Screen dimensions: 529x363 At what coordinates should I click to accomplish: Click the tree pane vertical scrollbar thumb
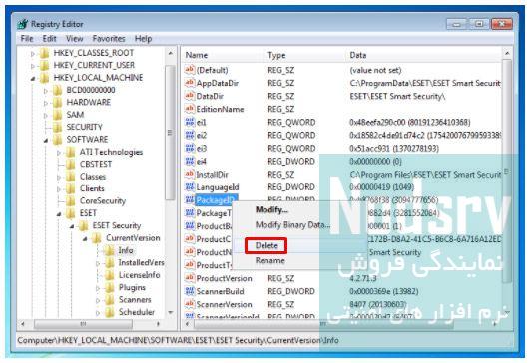170,133
